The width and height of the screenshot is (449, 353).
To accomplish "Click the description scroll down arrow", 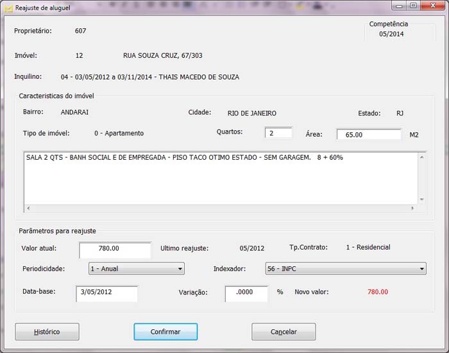I will pos(421,200).
